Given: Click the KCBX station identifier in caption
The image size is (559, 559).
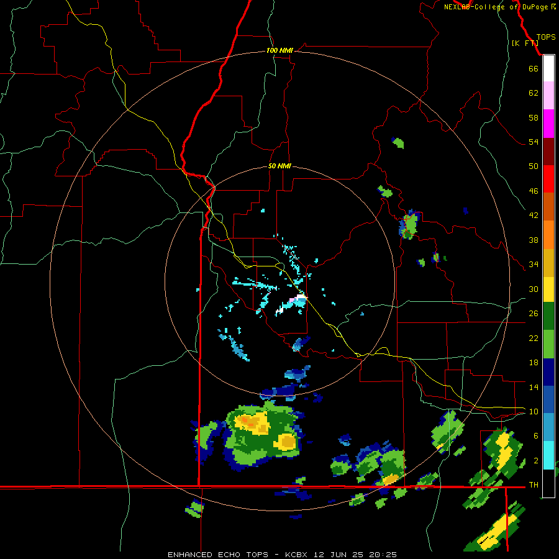Looking at the screenshot, I should [x=296, y=555].
